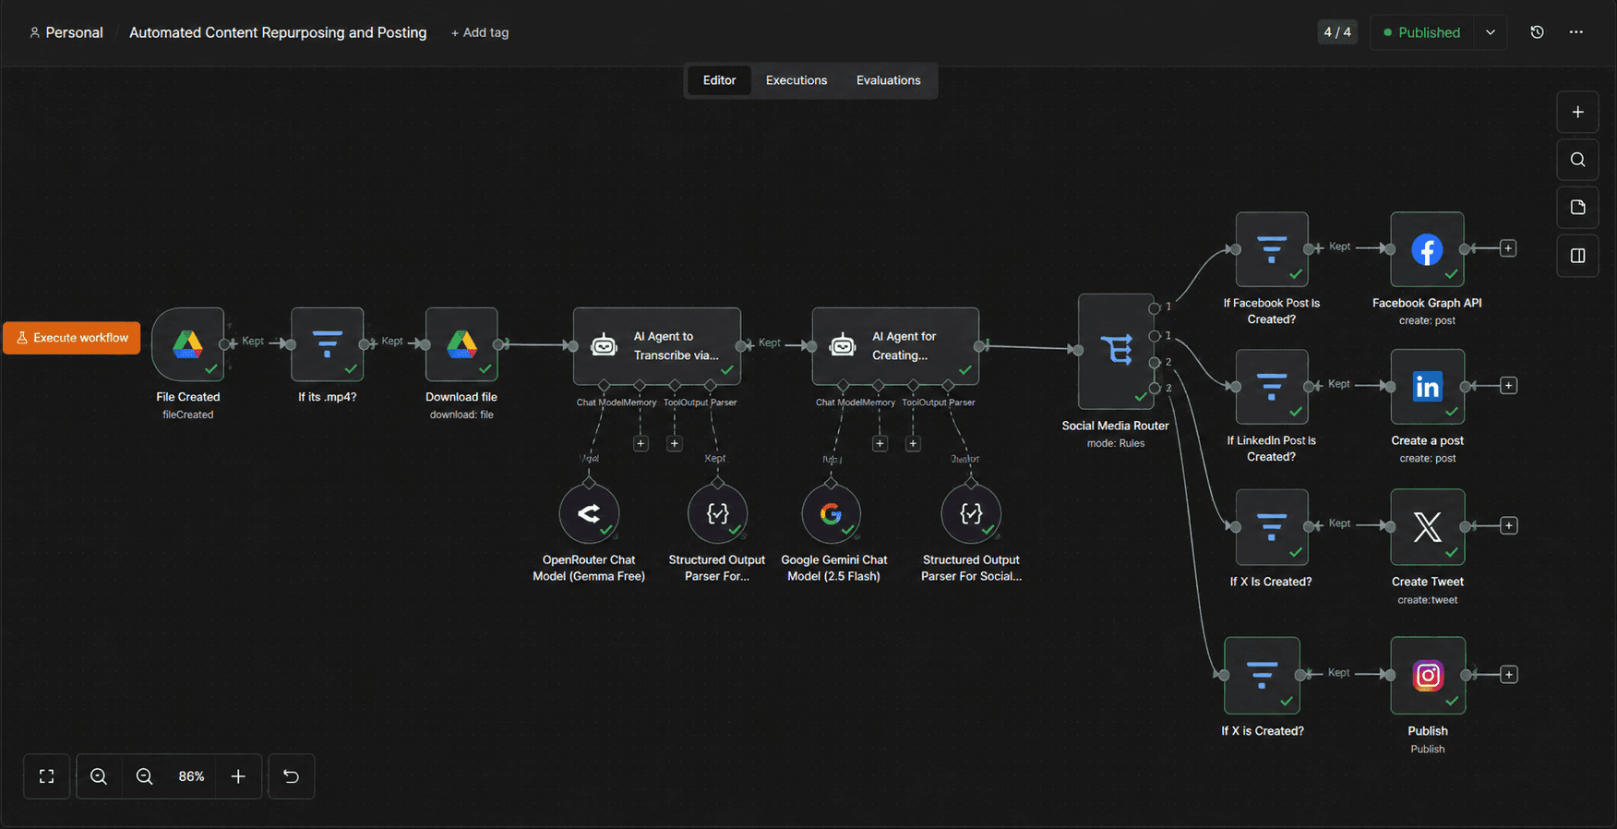This screenshot has height=829, width=1617.
Task: Open the 'If X is Created?' filter before Instagram
Action: click(1262, 675)
